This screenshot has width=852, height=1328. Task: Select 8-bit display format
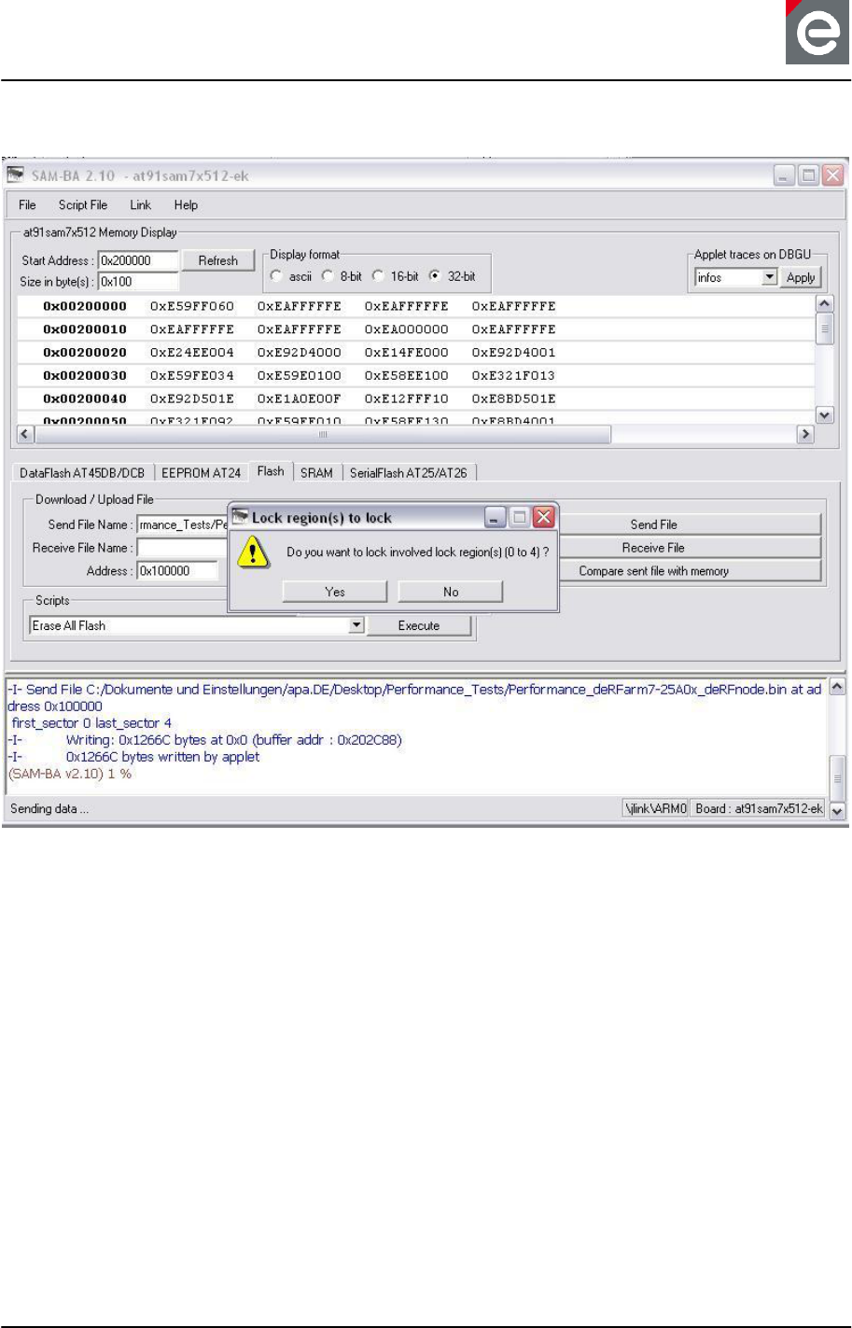click(x=328, y=276)
